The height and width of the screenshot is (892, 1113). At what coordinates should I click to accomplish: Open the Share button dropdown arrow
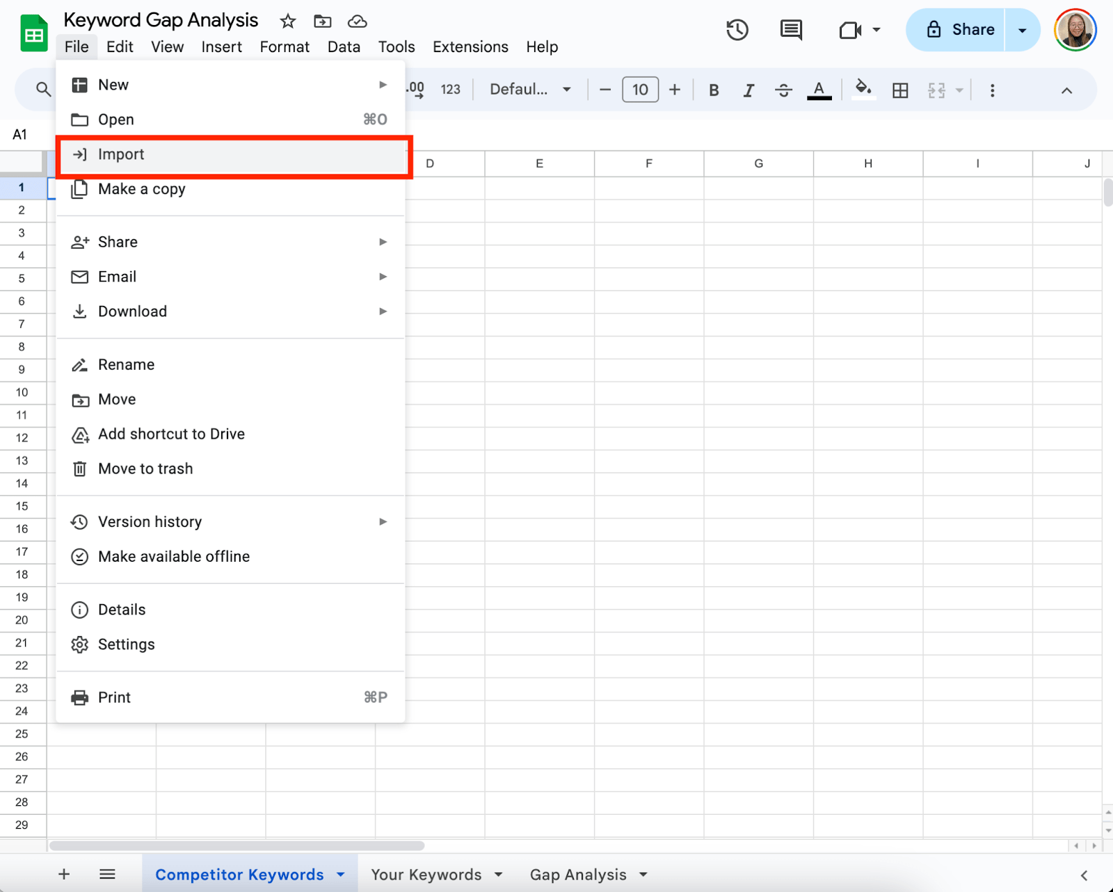[1023, 30]
